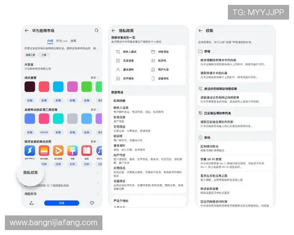Tap the 标识符 ID icon

tap(153, 61)
